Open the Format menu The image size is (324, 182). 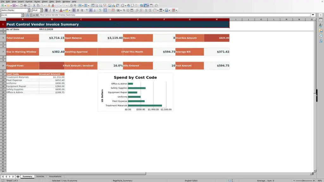29,2
